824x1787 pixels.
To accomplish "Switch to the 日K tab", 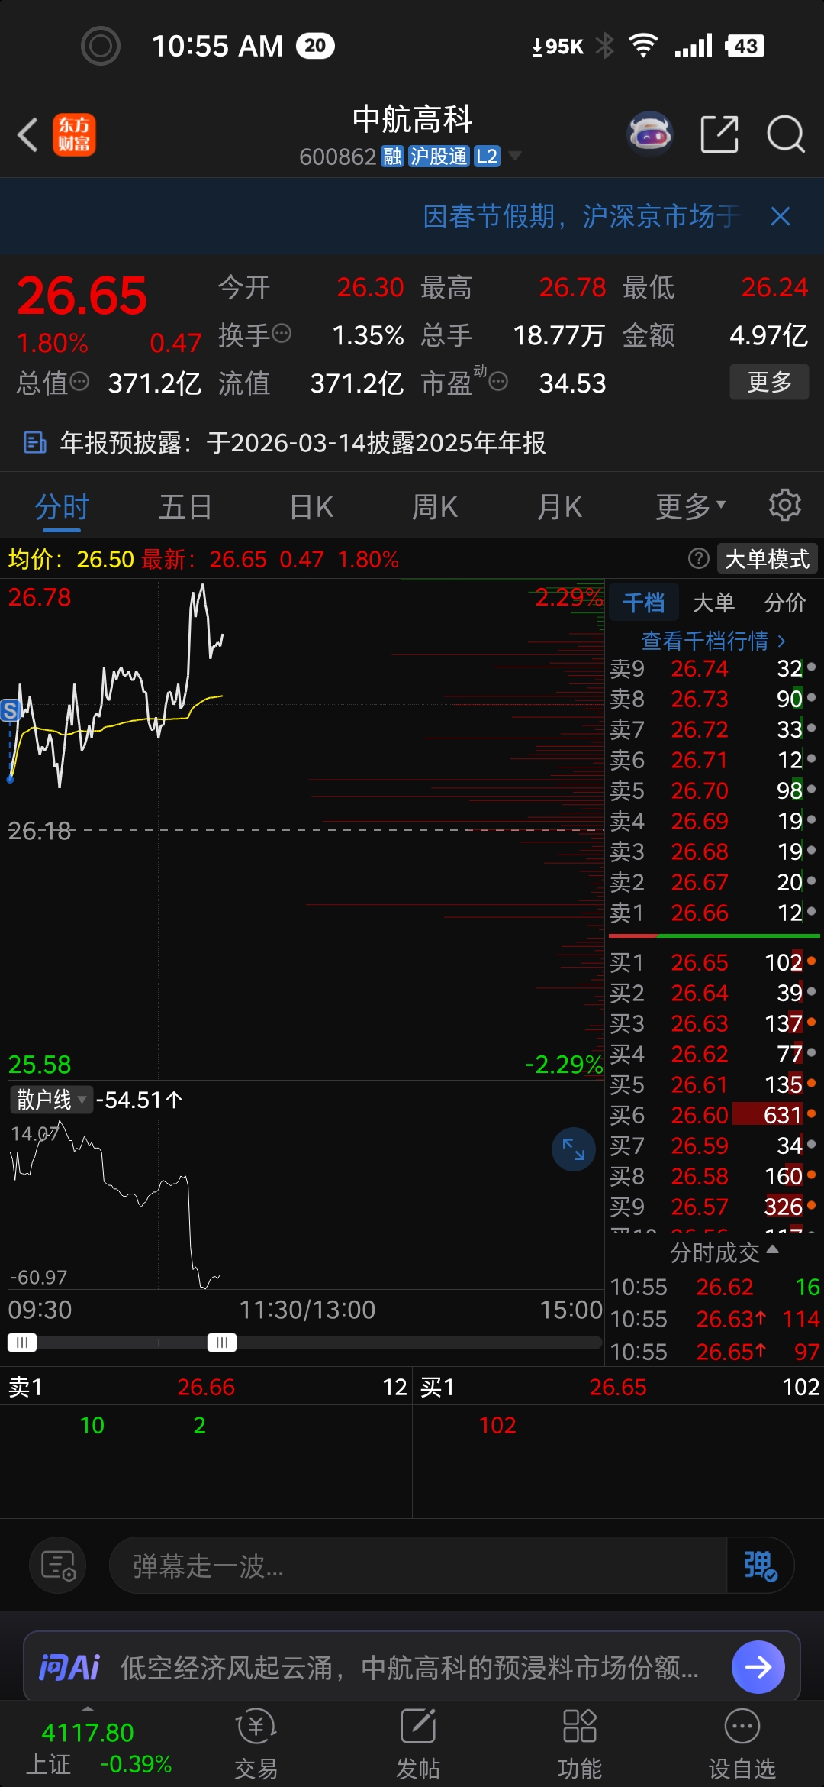I will tap(311, 506).
